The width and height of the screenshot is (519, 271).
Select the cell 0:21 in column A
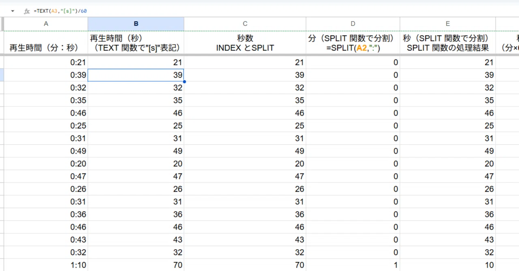click(46, 62)
